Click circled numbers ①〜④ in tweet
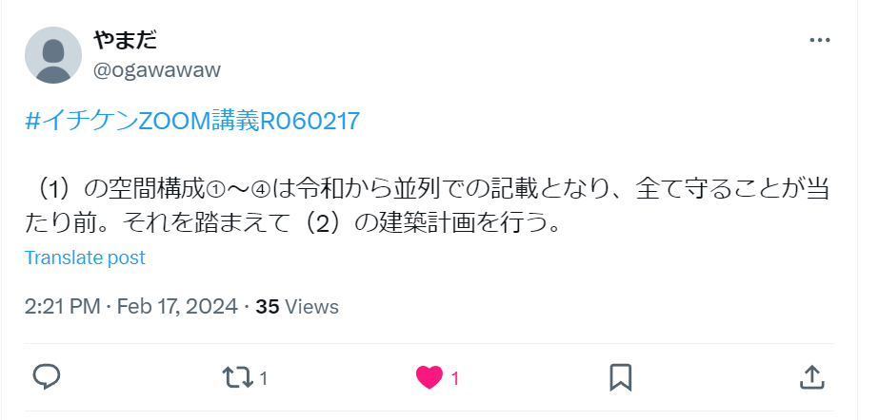The width and height of the screenshot is (879, 420). pos(239,190)
